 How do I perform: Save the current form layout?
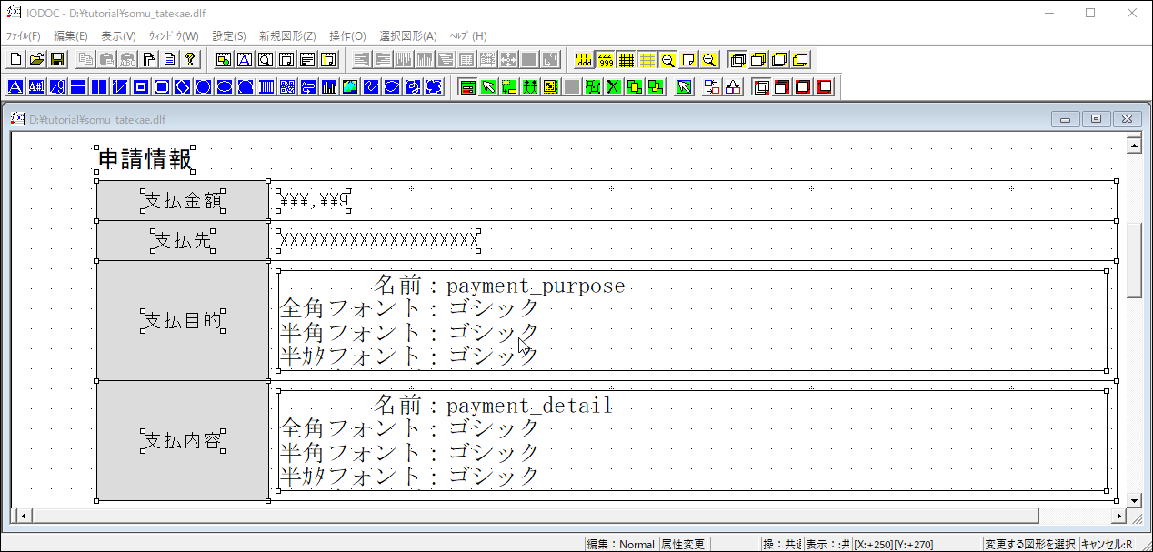point(57,58)
